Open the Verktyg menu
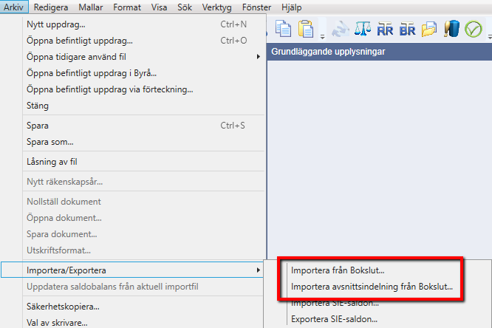 pos(216,7)
